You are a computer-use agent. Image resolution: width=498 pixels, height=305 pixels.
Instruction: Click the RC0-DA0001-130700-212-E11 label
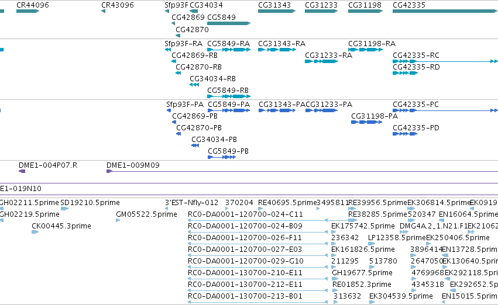[x=245, y=285]
